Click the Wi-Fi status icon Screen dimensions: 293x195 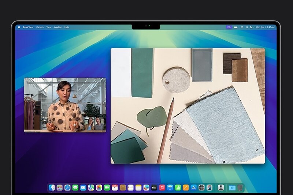pyautogui.click(x=242, y=27)
